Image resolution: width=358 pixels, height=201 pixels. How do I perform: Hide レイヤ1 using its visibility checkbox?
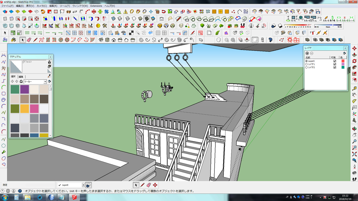point(335,64)
